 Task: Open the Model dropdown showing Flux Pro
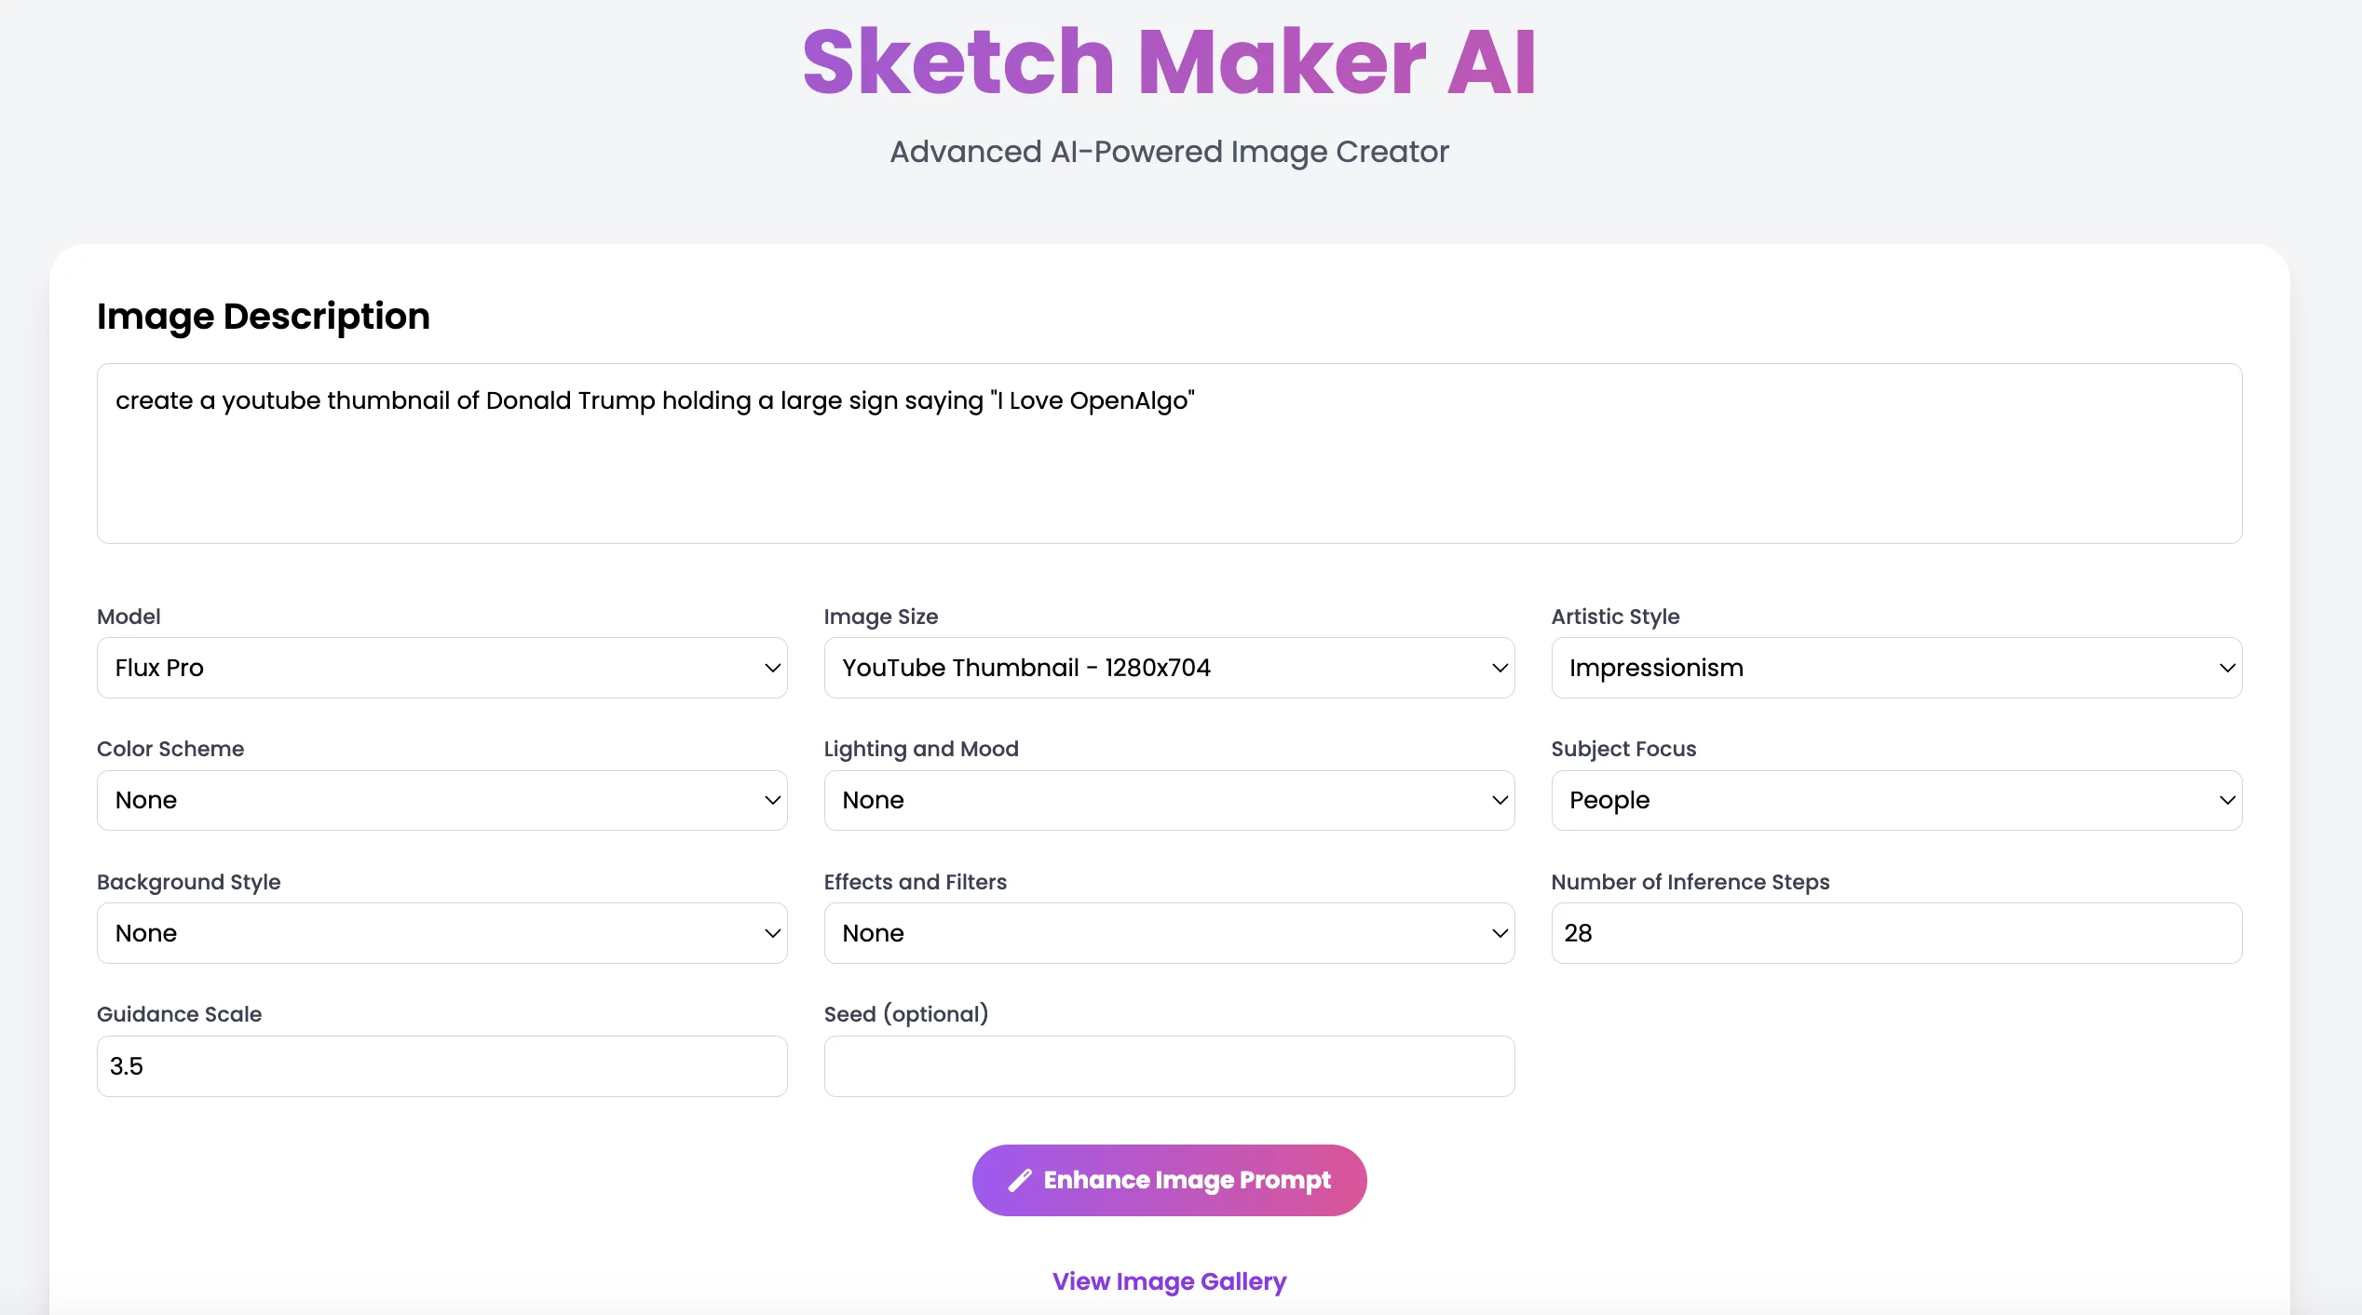(x=442, y=668)
